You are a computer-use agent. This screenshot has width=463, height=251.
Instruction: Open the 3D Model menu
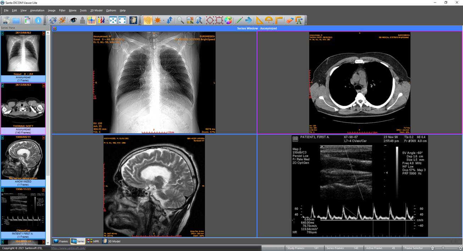(96, 10)
